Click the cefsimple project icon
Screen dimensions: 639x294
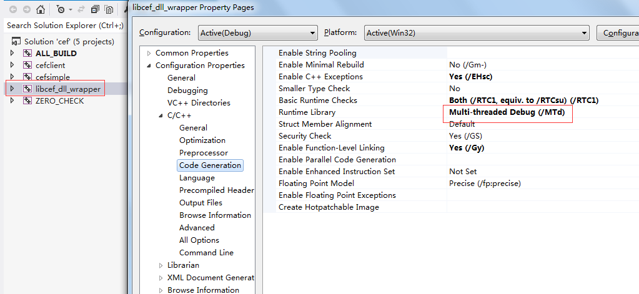(x=27, y=77)
